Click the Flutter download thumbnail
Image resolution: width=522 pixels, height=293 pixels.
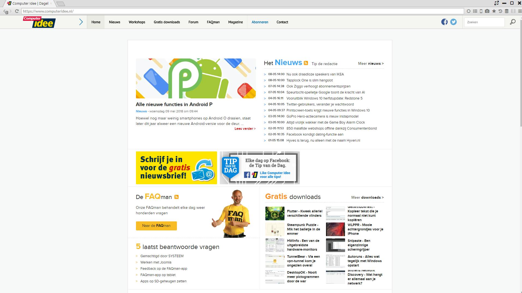(274, 213)
